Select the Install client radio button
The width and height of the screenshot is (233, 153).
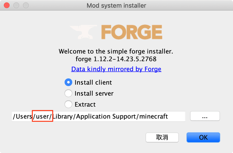pos(68,83)
